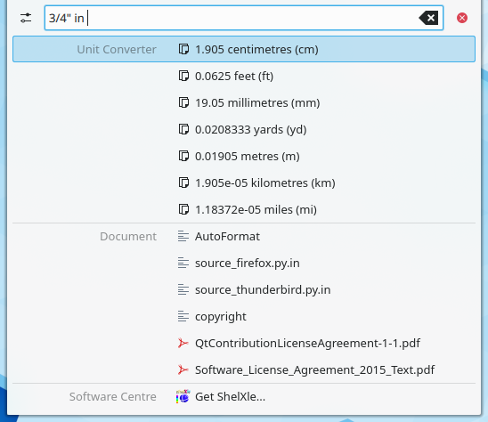Focus the search field containing 3/4" in
Viewport: 488px width, 422px height.
244,18
